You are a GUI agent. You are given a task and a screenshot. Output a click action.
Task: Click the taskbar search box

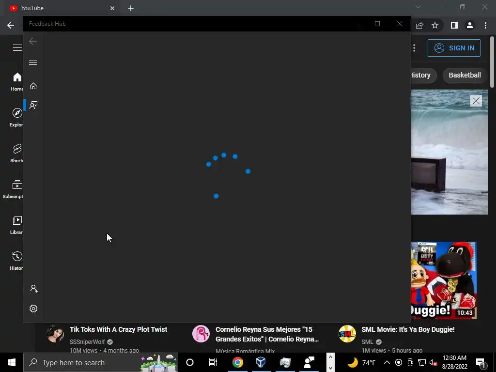[x=101, y=362]
